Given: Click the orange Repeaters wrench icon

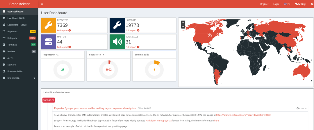Looking at the screenshot, I should click(49, 25).
